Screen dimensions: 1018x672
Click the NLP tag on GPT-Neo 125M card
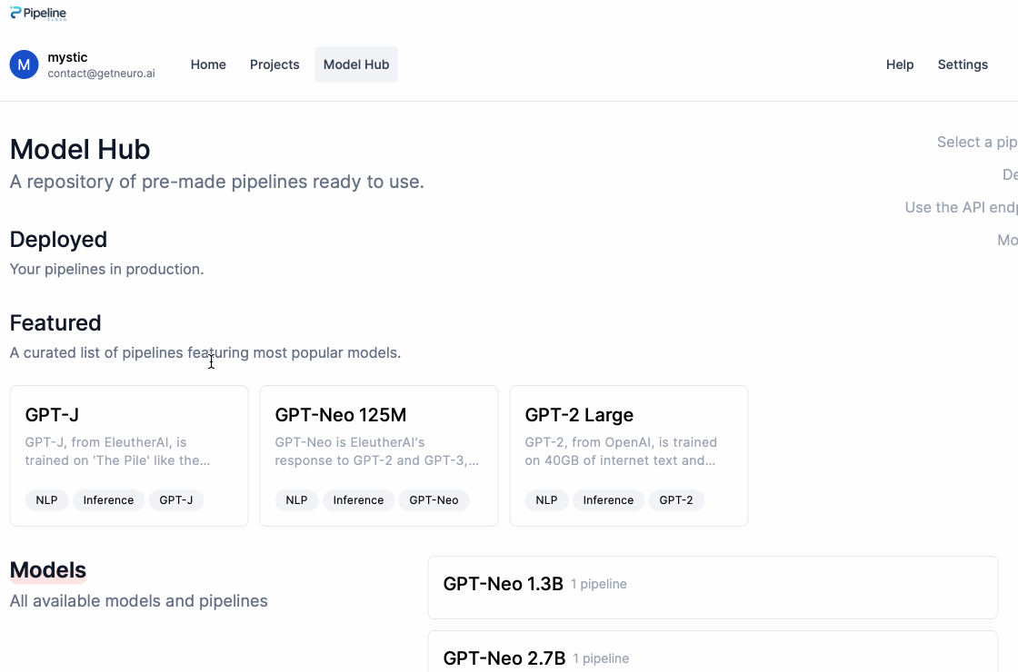click(296, 500)
